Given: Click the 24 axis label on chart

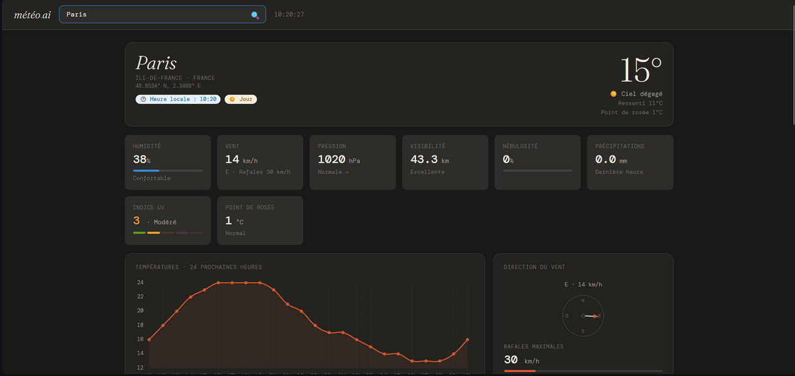Looking at the screenshot, I should [x=141, y=282].
